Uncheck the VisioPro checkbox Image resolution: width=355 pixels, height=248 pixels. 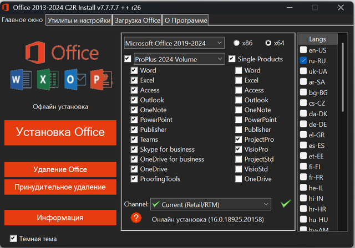[x=239, y=149]
